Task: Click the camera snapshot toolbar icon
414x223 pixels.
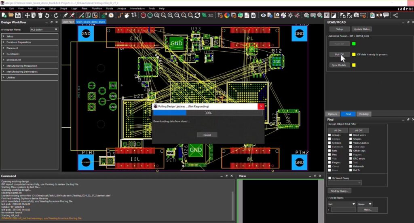Action: [x=356, y=15]
